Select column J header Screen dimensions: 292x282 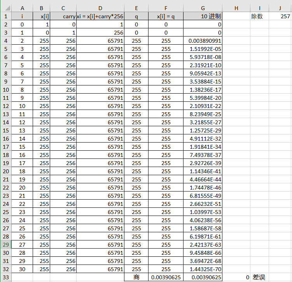coord(280,8)
